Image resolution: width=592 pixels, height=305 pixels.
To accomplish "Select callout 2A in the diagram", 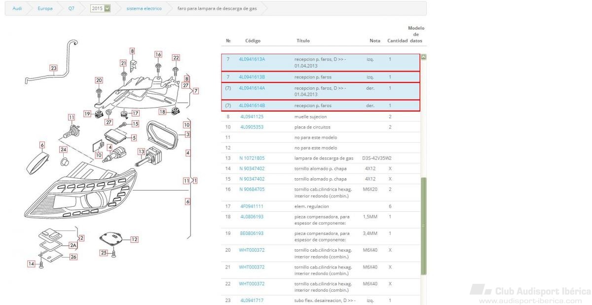I will coord(74,245).
